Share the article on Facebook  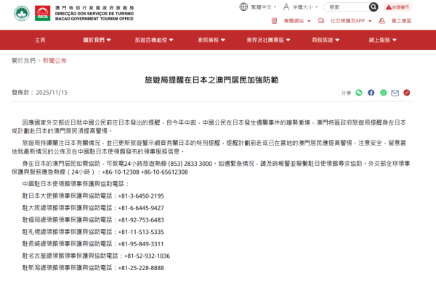pyautogui.click(x=371, y=93)
